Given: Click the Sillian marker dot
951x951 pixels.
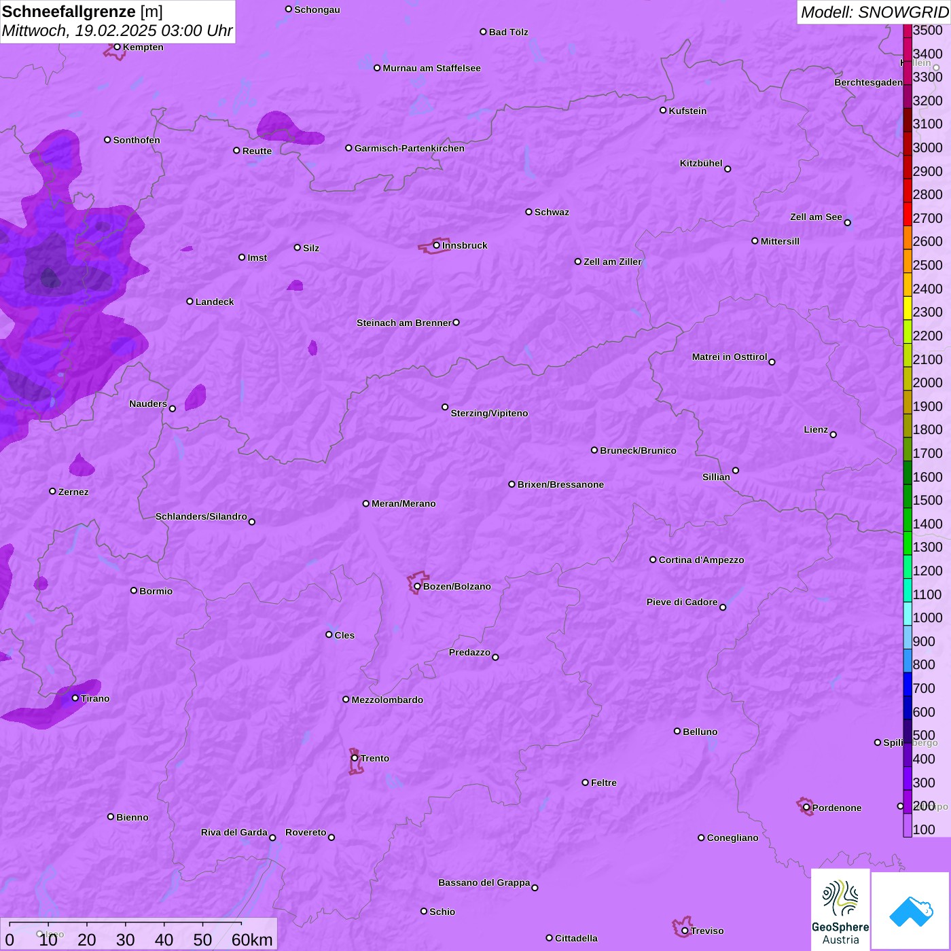Looking at the screenshot, I should click(735, 470).
